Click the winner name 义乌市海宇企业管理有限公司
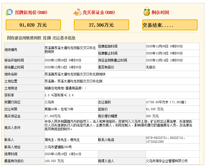 (167, 161)
